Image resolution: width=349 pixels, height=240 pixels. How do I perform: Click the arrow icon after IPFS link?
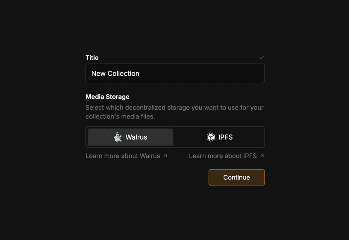pyautogui.click(x=262, y=156)
